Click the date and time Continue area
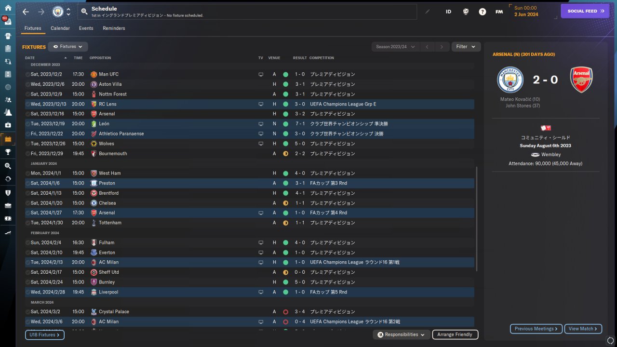This screenshot has width=617, height=347. [x=532, y=12]
